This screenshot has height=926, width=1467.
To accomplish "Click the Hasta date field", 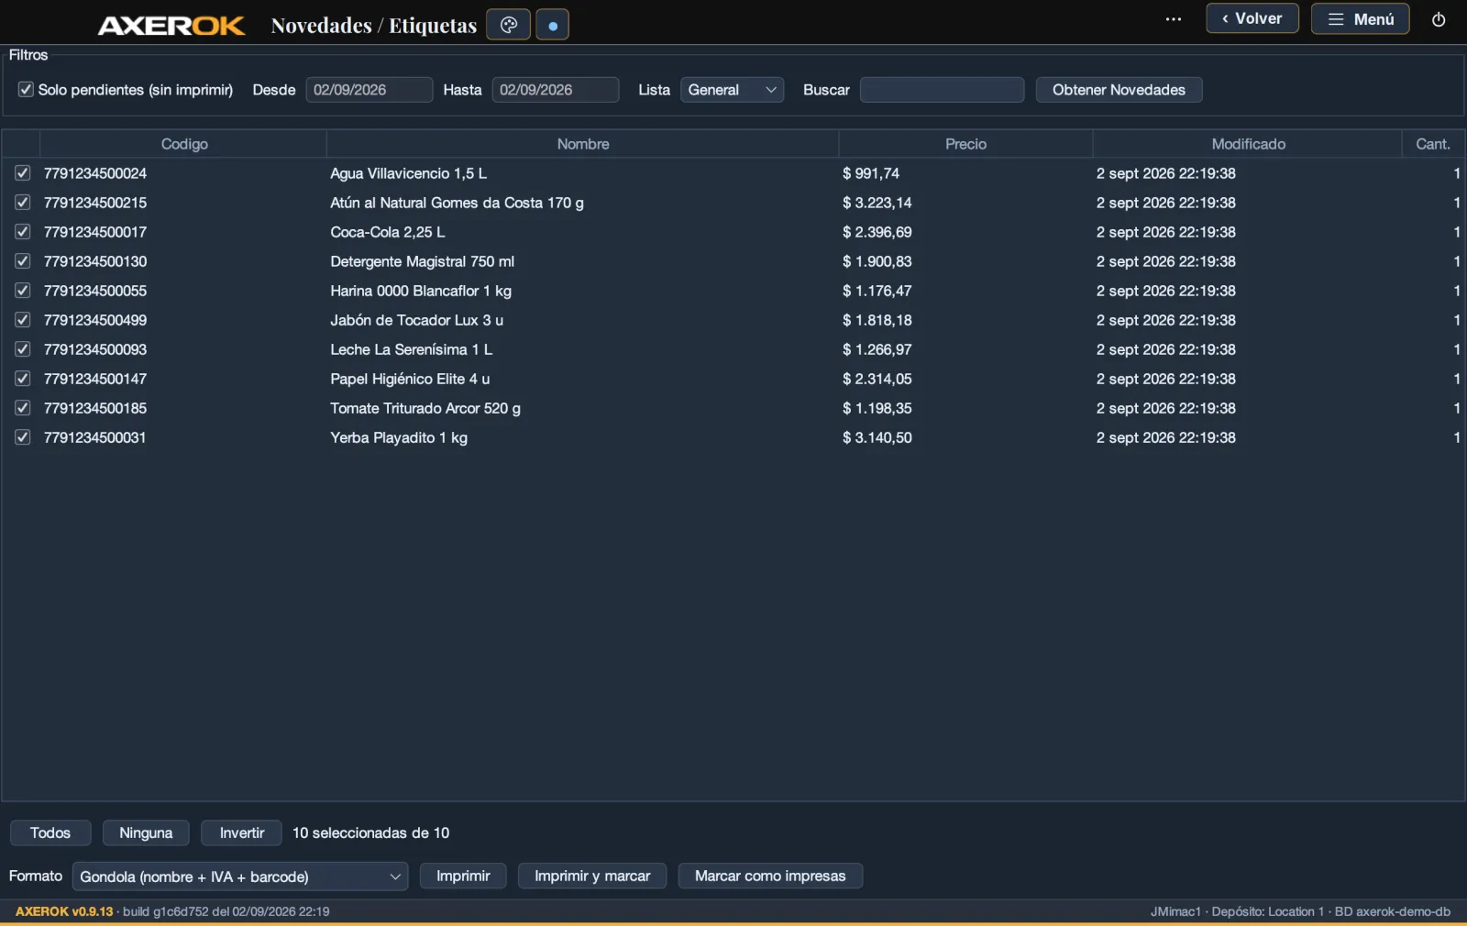I will (x=556, y=90).
